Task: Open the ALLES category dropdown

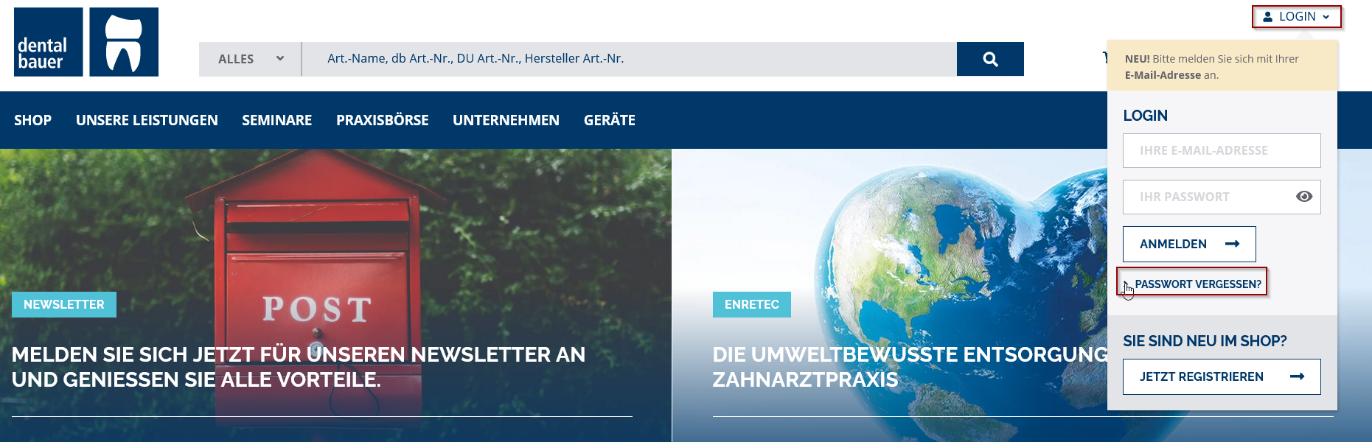Action: click(x=250, y=59)
